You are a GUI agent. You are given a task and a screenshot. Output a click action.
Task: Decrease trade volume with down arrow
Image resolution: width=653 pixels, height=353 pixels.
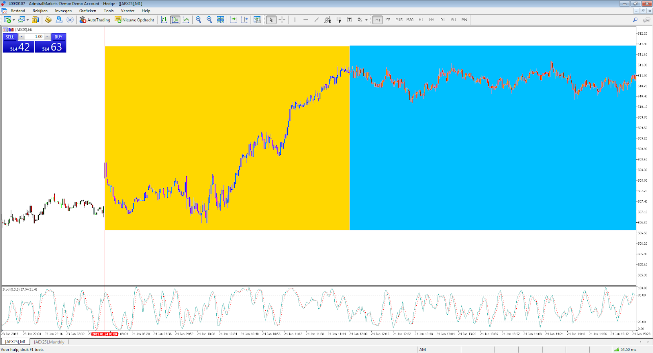point(22,37)
